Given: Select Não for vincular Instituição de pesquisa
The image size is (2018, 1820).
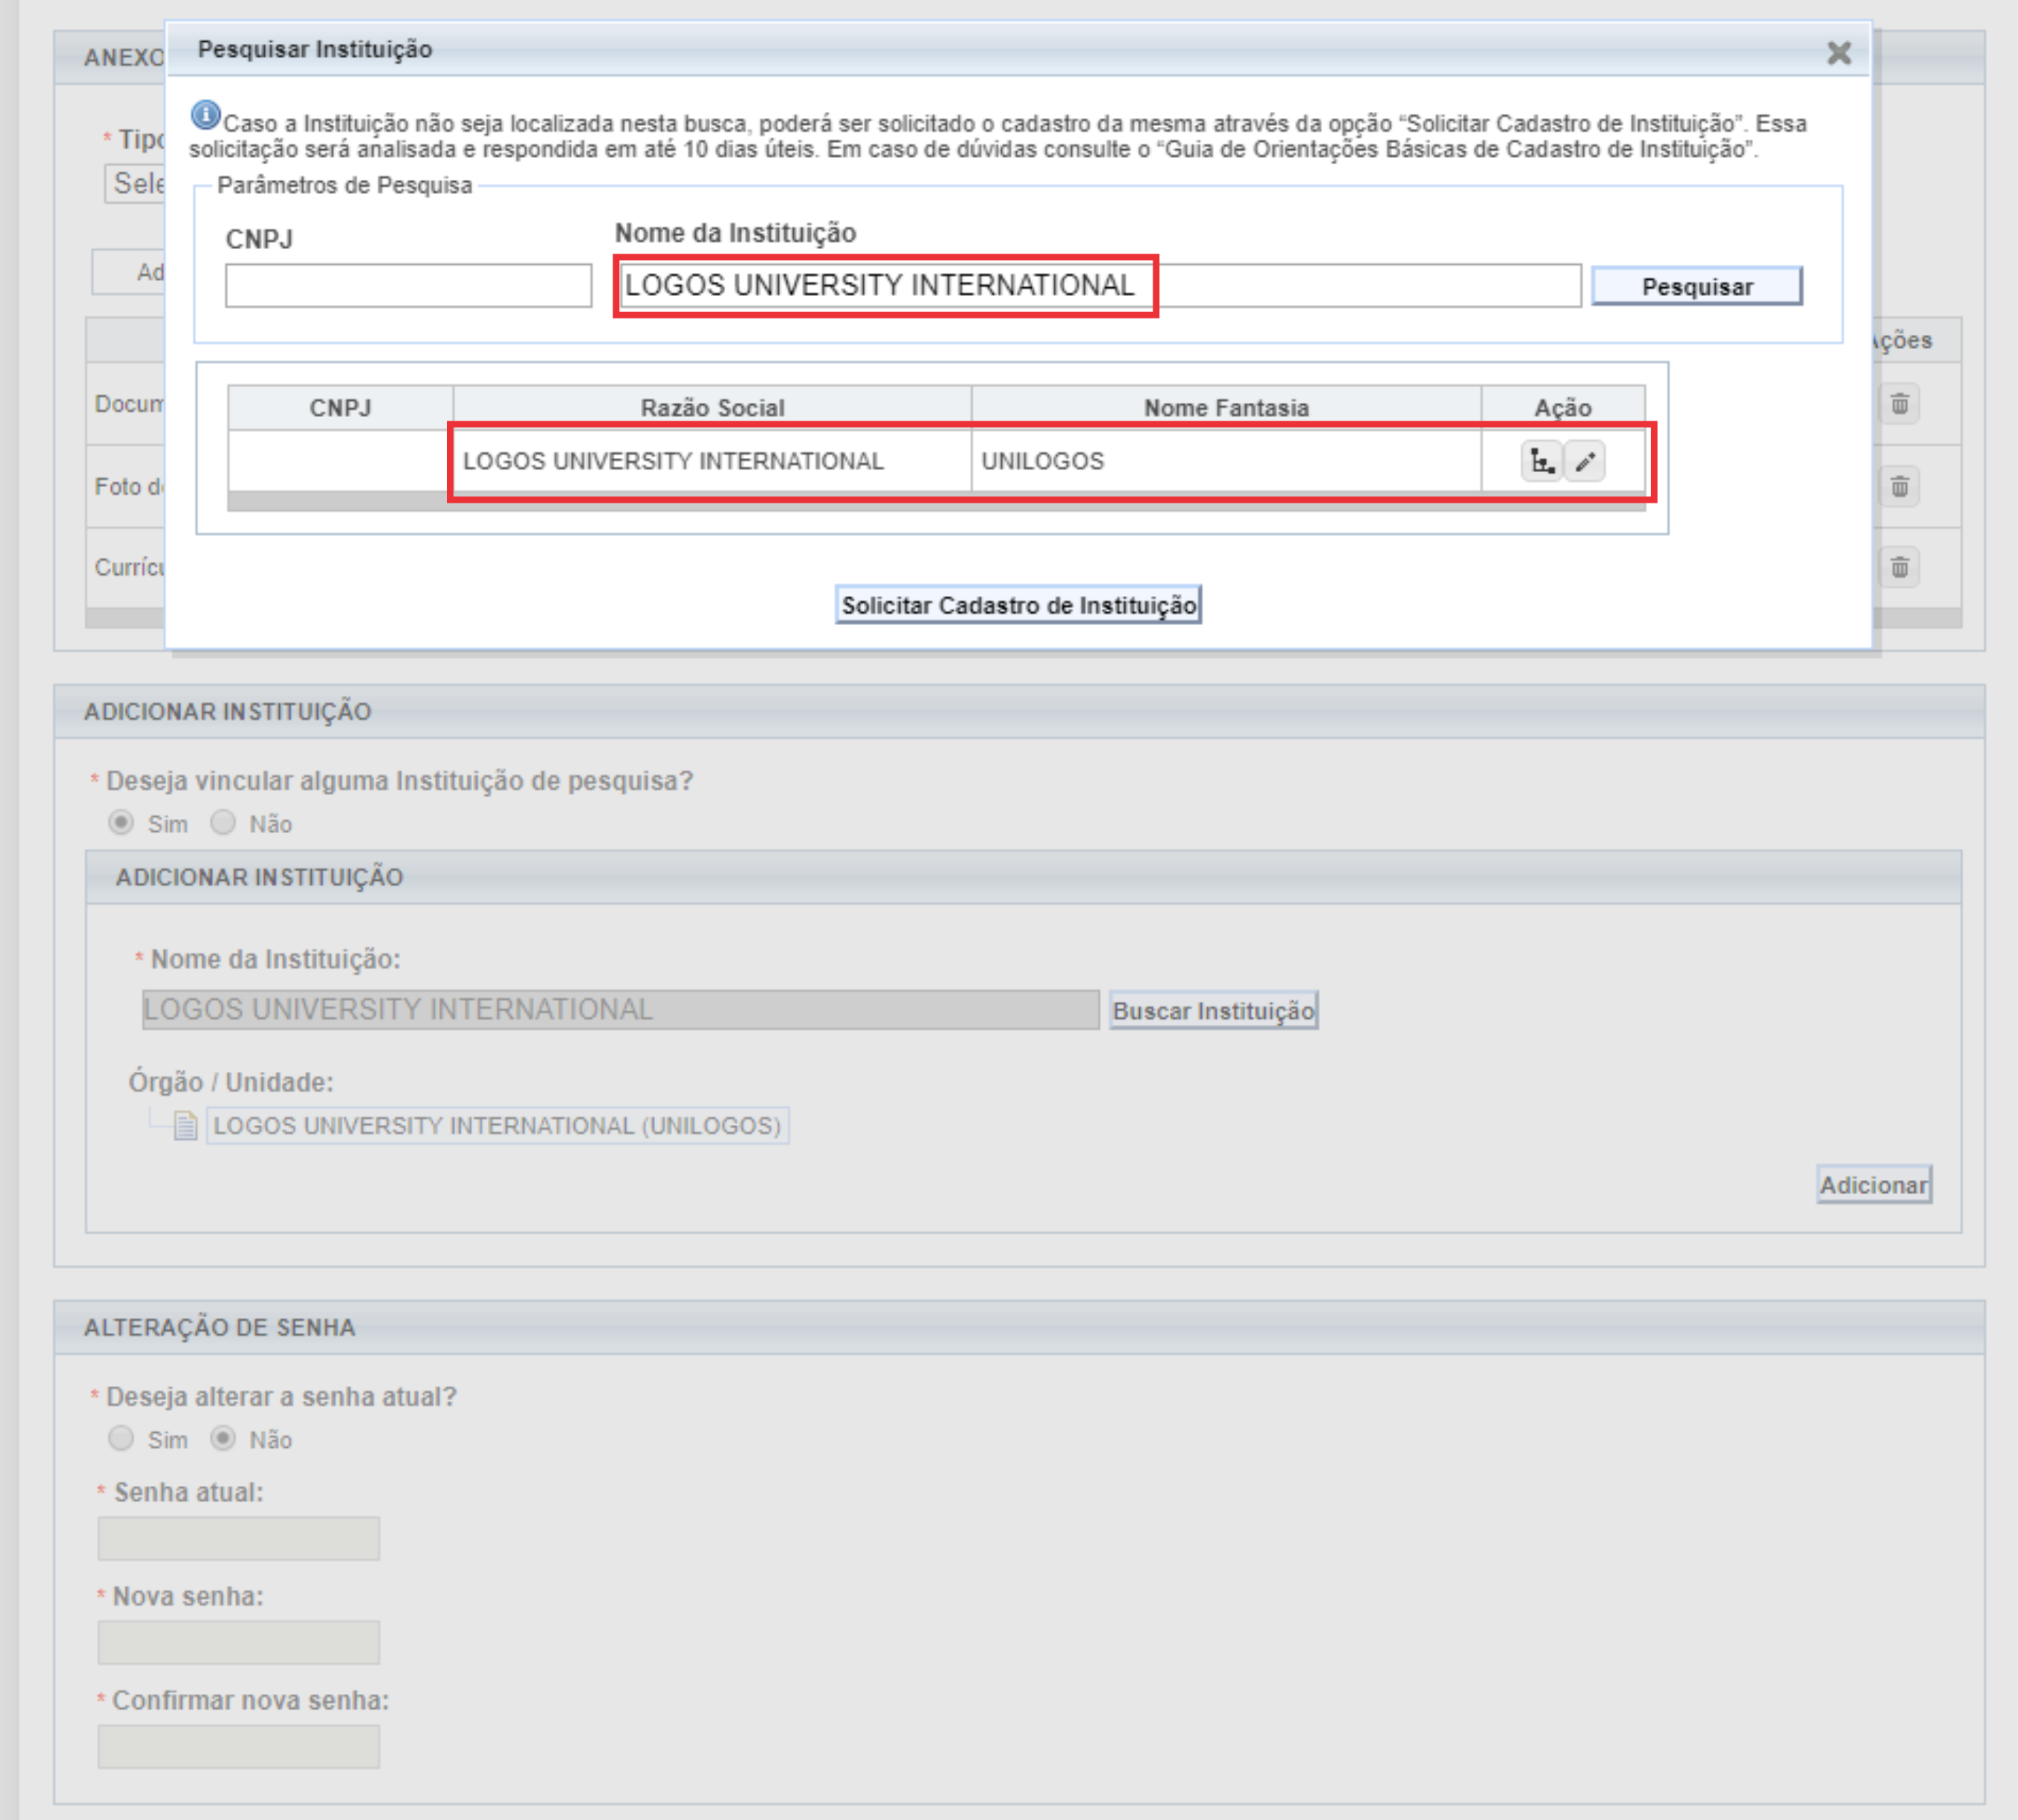Looking at the screenshot, I should tap(223, 822).
